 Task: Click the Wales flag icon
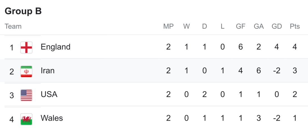click(26, 119)
